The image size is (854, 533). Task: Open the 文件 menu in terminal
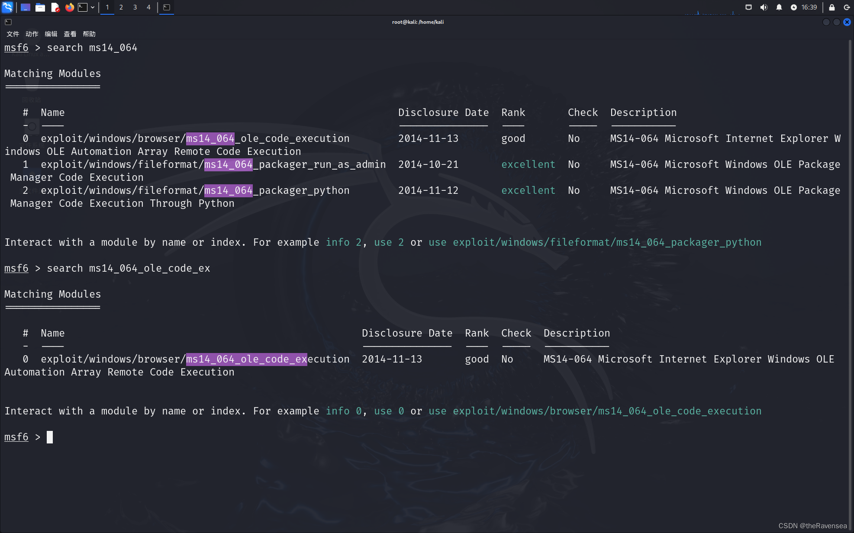coord(12,34)
